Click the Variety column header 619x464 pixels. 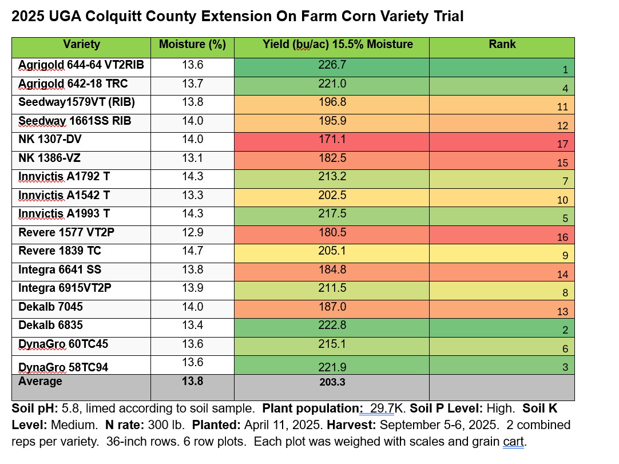(81, 45)
